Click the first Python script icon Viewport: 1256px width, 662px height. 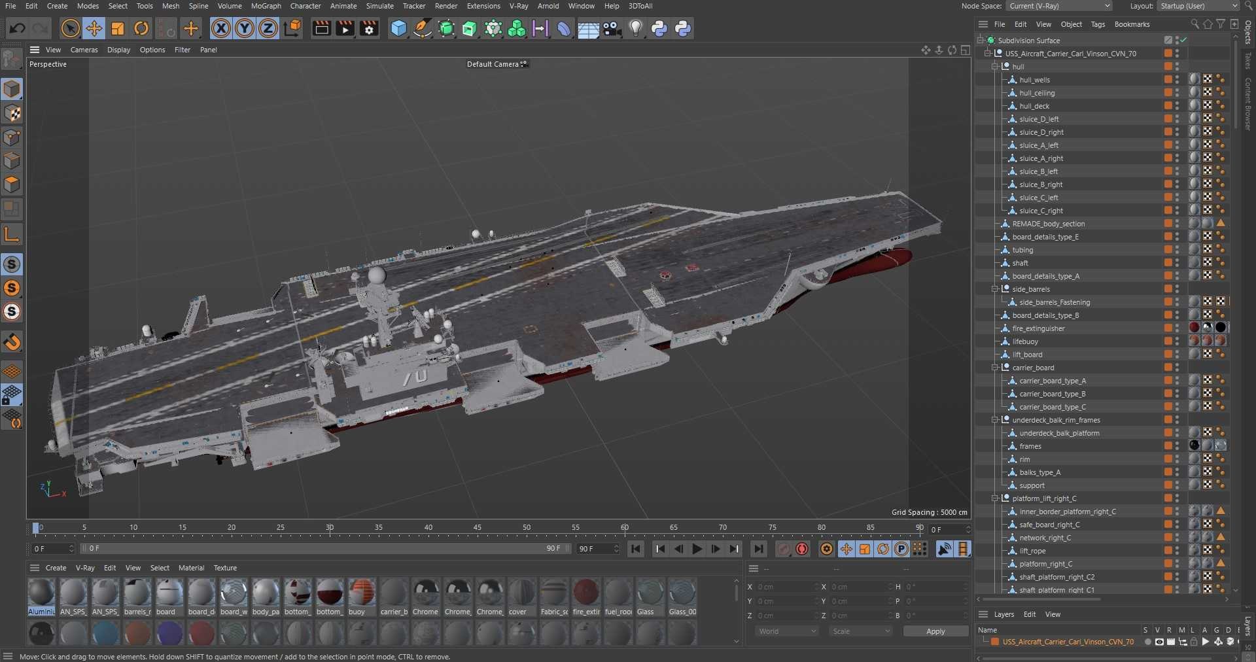(x=659, y=28)
